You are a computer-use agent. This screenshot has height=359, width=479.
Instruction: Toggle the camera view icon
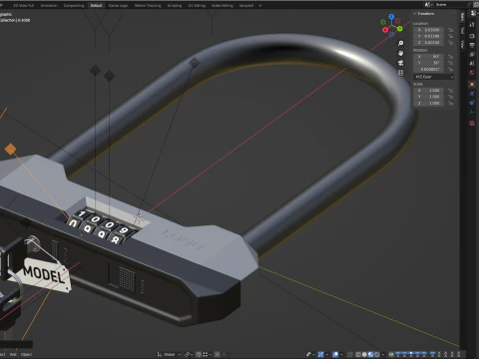[x=401, y=63]
